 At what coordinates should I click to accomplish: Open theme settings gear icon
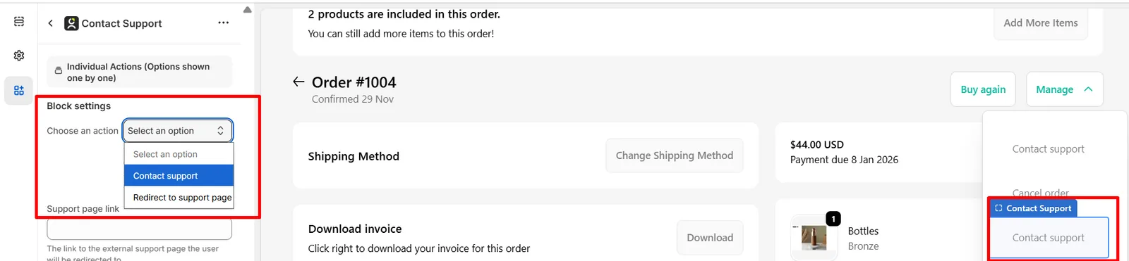coord(19,56)
